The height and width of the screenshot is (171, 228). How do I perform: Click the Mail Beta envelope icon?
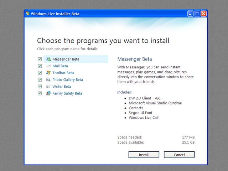(48, 66)
